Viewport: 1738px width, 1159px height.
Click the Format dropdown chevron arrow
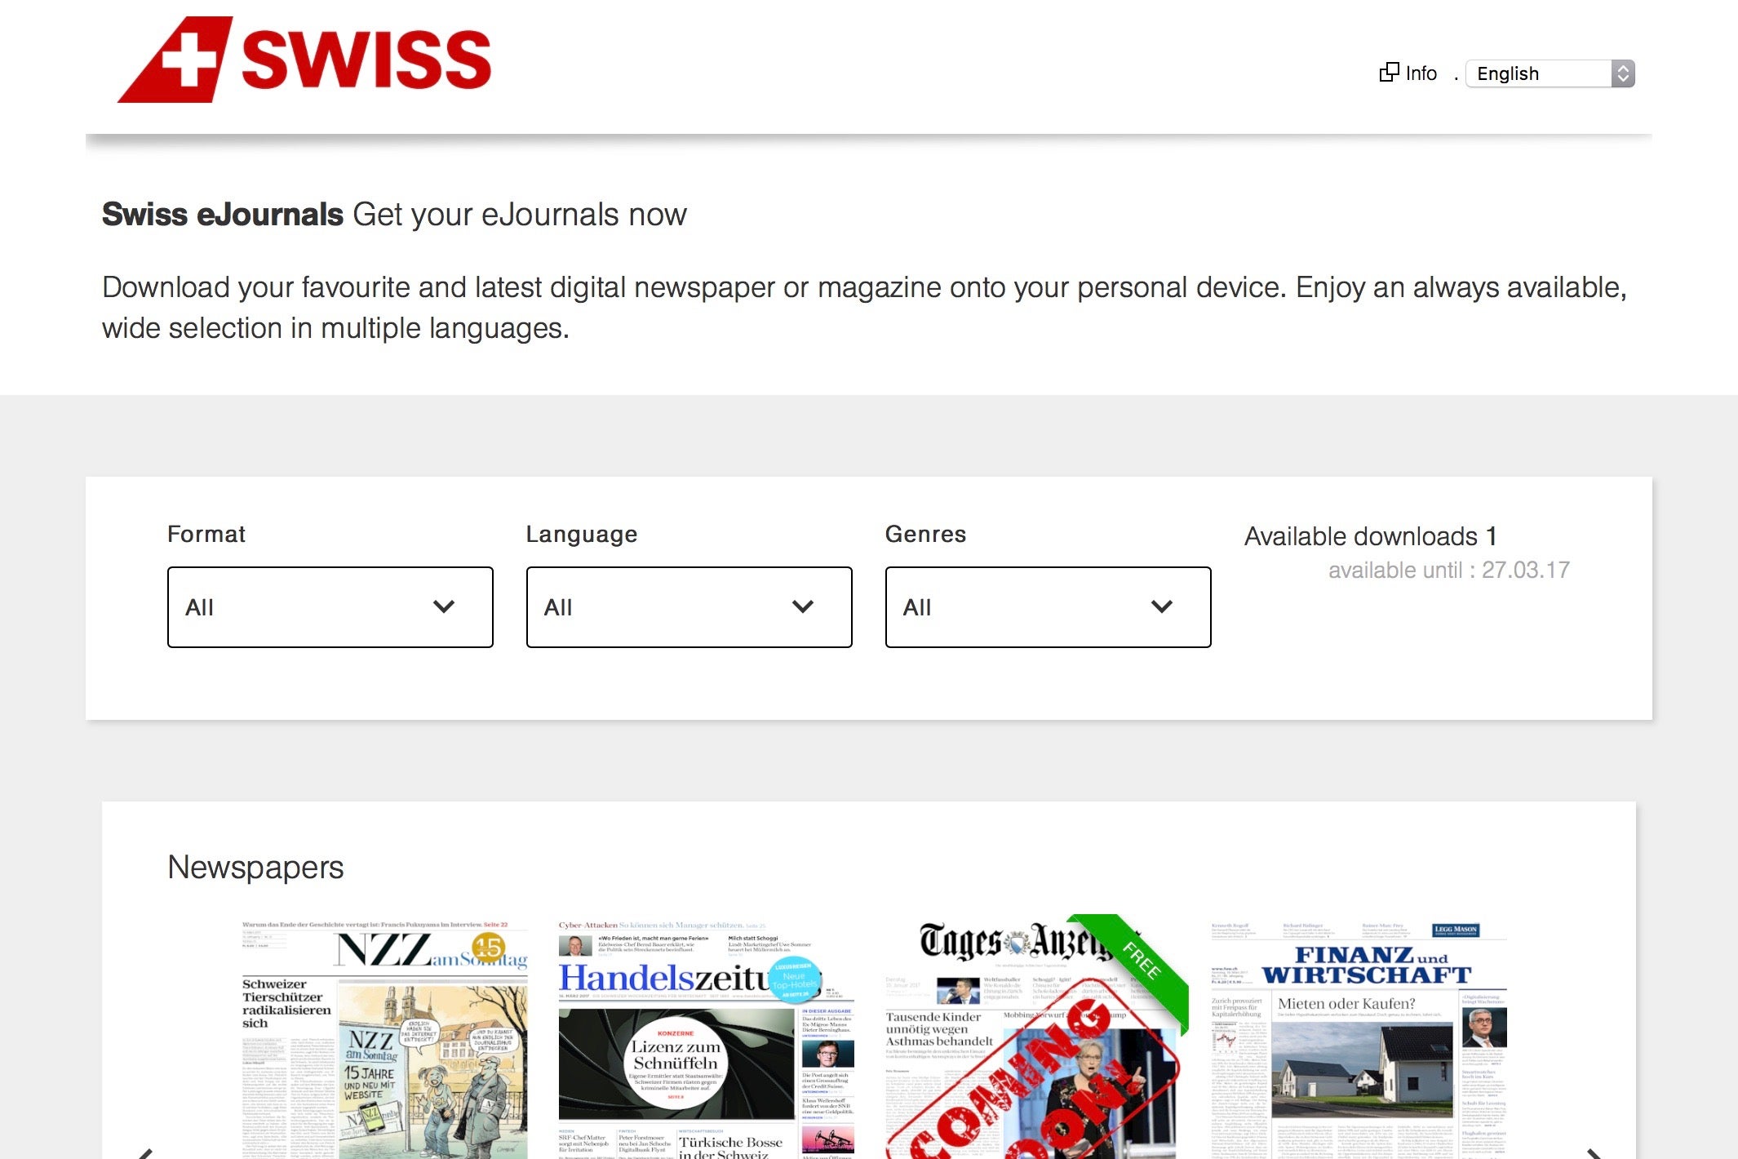pyautogui.click(x=444, y=606)
